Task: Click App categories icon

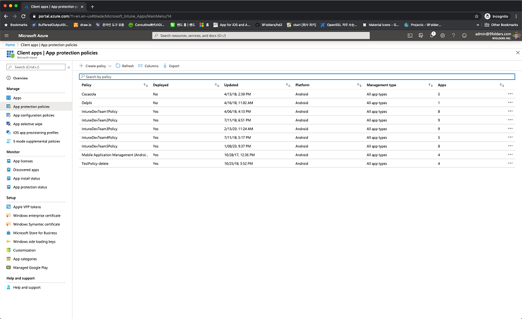Action: click(9, 259)
